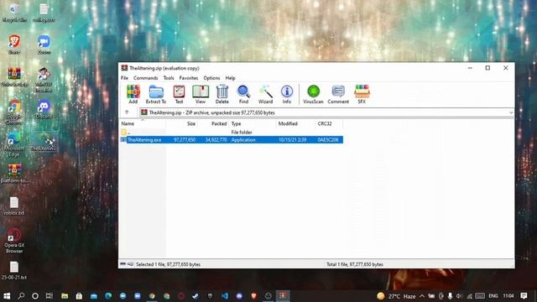Click the Add toolbar icon

133,94
